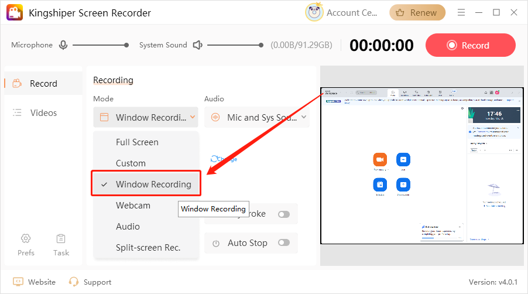Expand the Audio dropdown Mic and Sys Sound
This screenshot has height=294, width=528.
(x=256, y=117)
